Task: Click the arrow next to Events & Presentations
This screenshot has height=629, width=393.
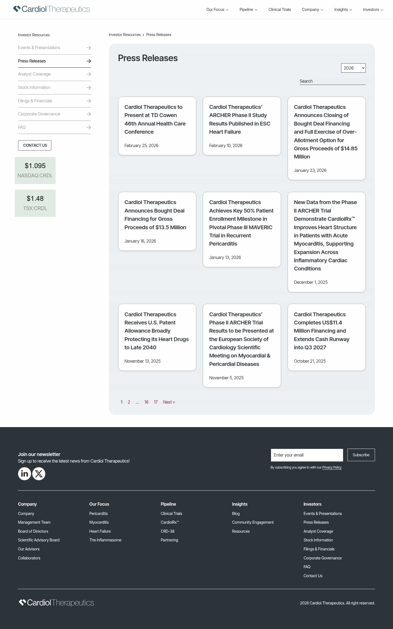Action: tap(89, 48)
